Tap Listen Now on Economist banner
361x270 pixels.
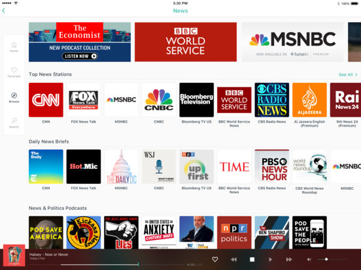point(80,56)
